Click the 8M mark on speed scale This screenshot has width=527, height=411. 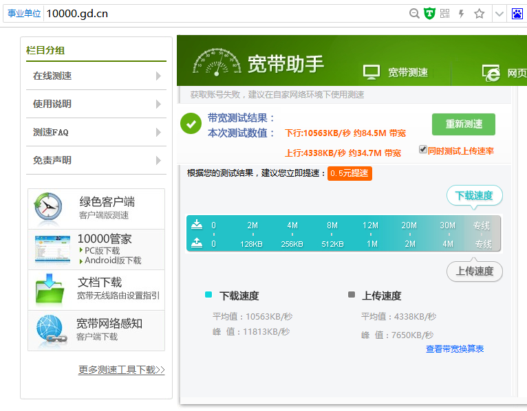332,225
